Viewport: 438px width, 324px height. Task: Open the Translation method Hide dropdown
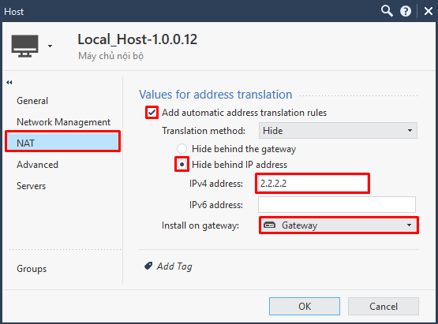click(338, 130)
